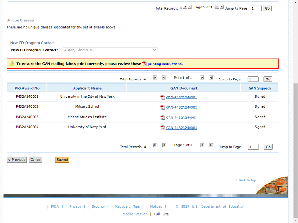Click the PDF icon beside printing instructions
Image resolution: width=298 pixels, height=223 pixels.
tap(144, 64)
